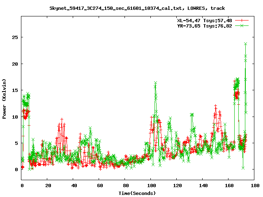Click the x-axis tick label 160

pos(229,186)
